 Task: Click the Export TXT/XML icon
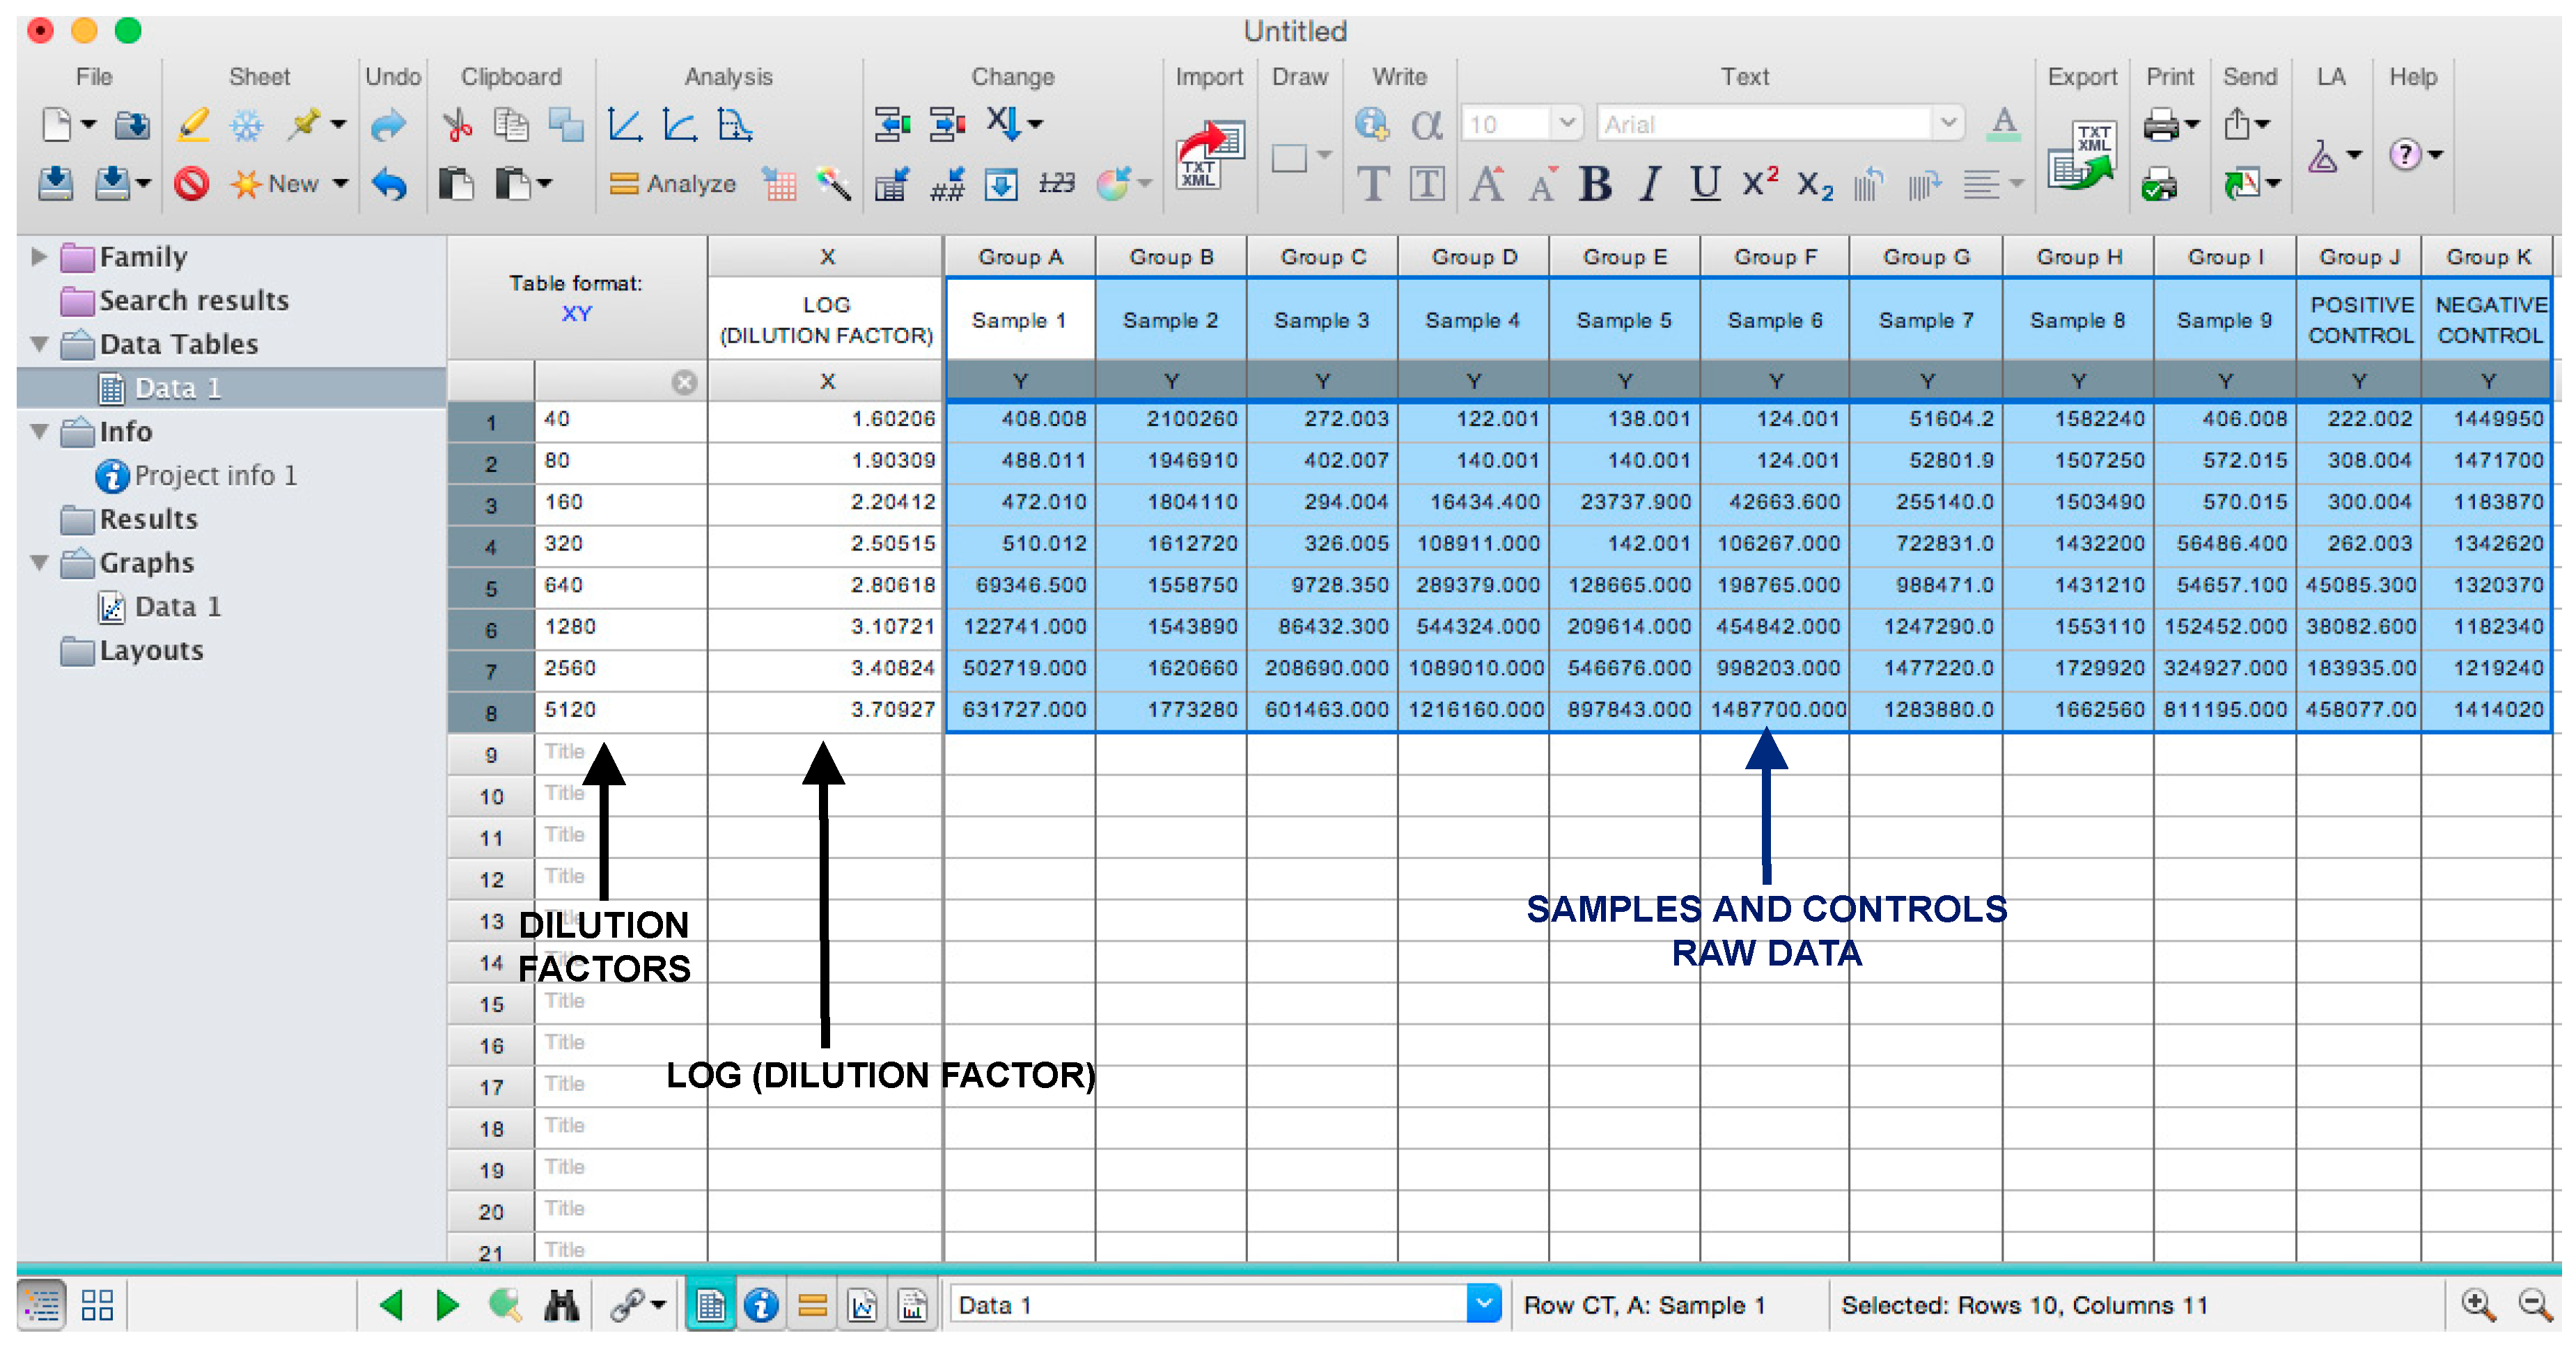click(x=2081, y=155)
